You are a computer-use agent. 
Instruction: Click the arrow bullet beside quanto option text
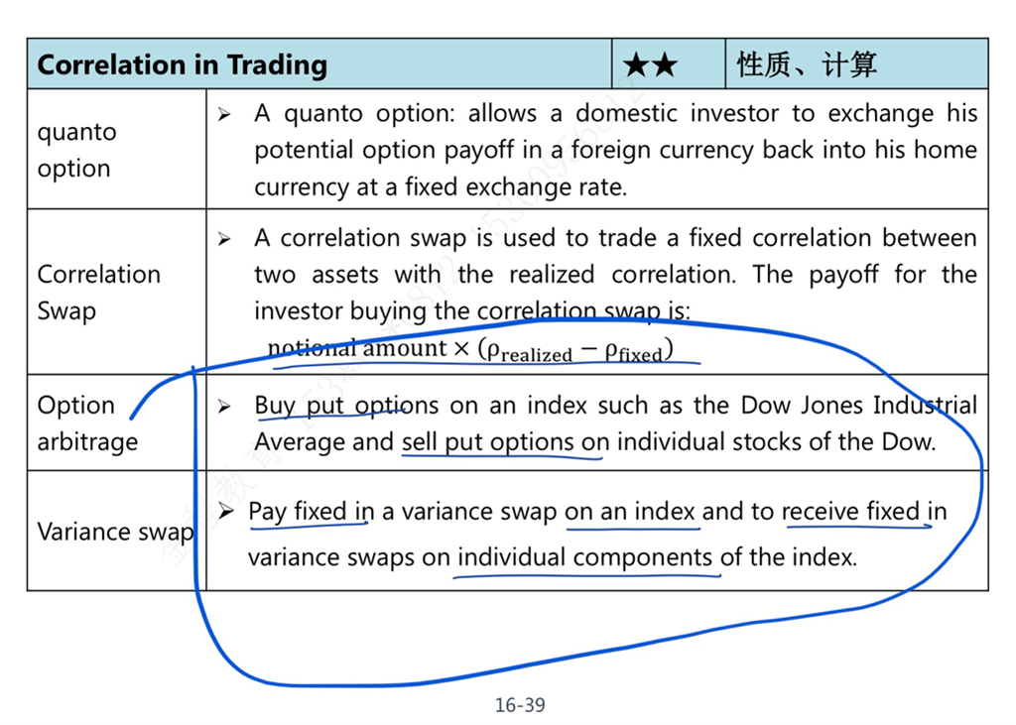tap(224, 115)
